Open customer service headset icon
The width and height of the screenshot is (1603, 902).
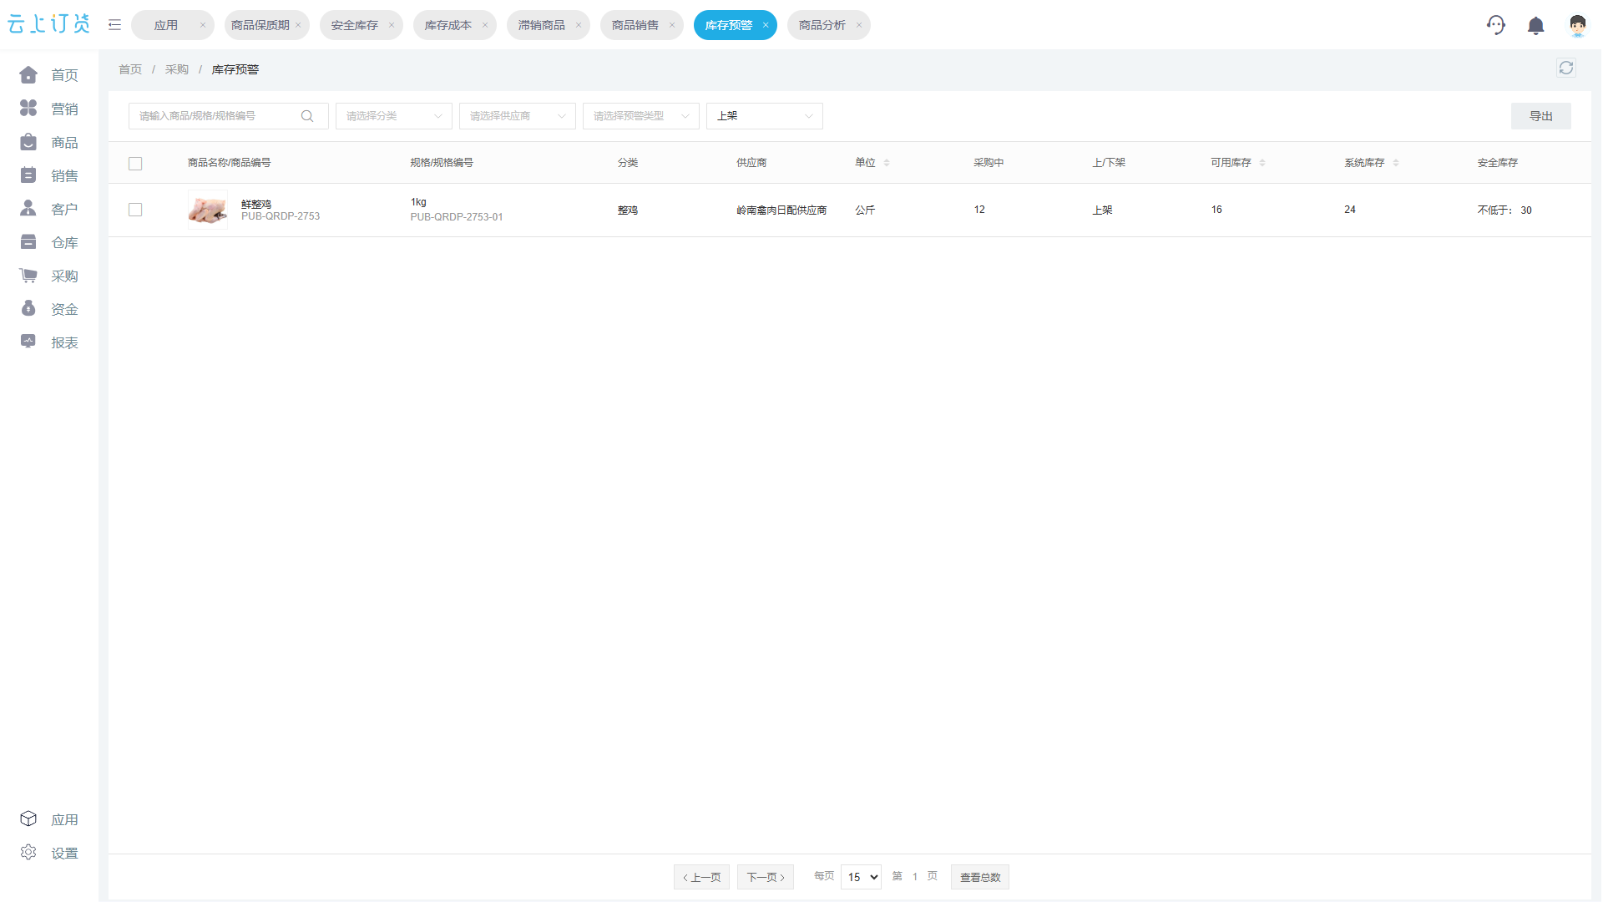point(1495,25)
